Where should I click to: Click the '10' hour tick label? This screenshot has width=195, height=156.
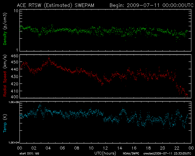(91, 148)
